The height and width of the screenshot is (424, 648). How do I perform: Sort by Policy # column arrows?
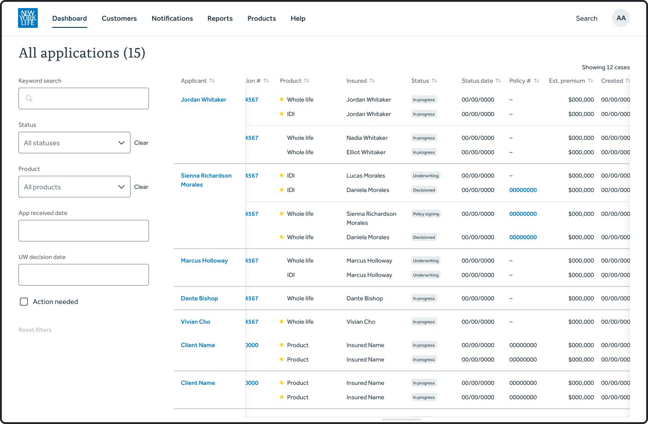pyautogui.click(x=536, y=81)
